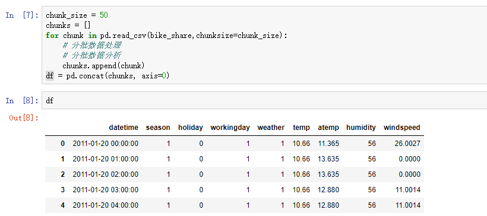Click the datetime column header
This screenshot has height=216, width=487.
click(124, 128)
